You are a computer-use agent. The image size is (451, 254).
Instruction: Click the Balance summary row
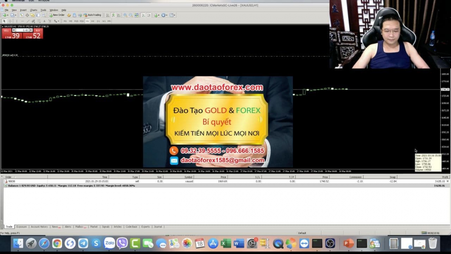227,186
